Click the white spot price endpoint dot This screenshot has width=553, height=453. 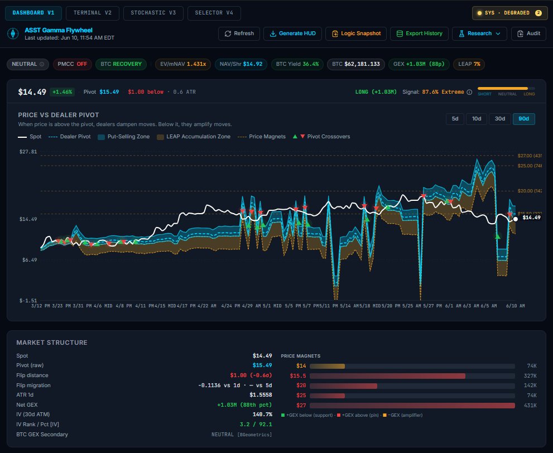(x=515, y=219)
